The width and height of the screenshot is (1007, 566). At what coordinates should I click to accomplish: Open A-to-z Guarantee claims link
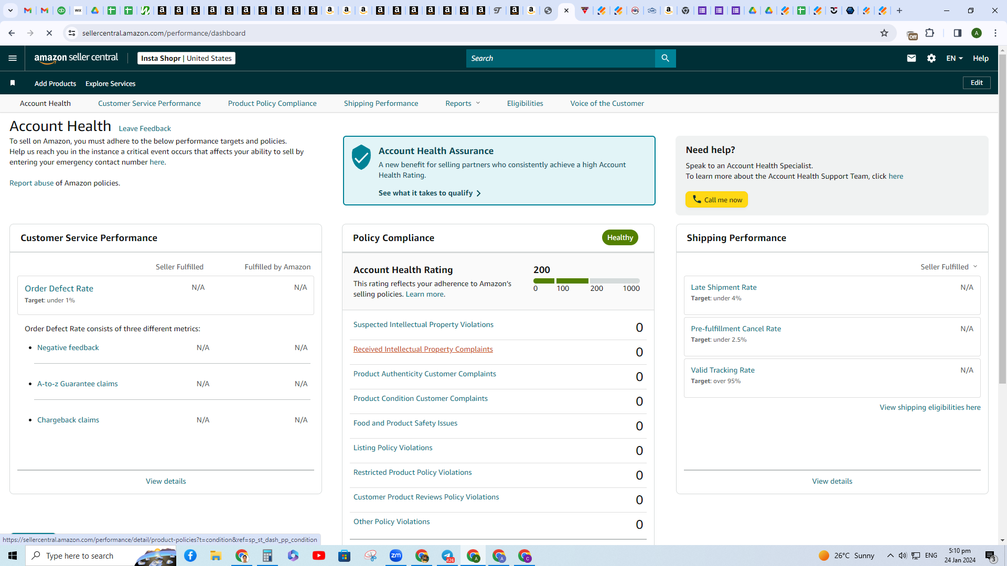[78, 384]
